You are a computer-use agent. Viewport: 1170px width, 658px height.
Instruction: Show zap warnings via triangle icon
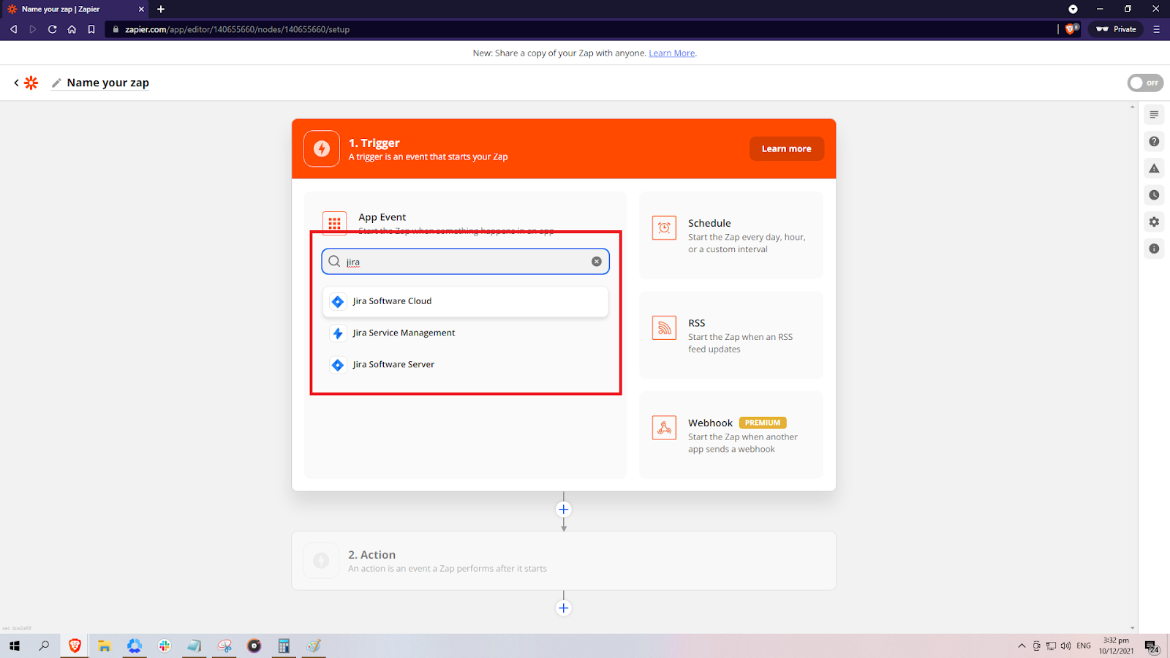click(1154, 168)
